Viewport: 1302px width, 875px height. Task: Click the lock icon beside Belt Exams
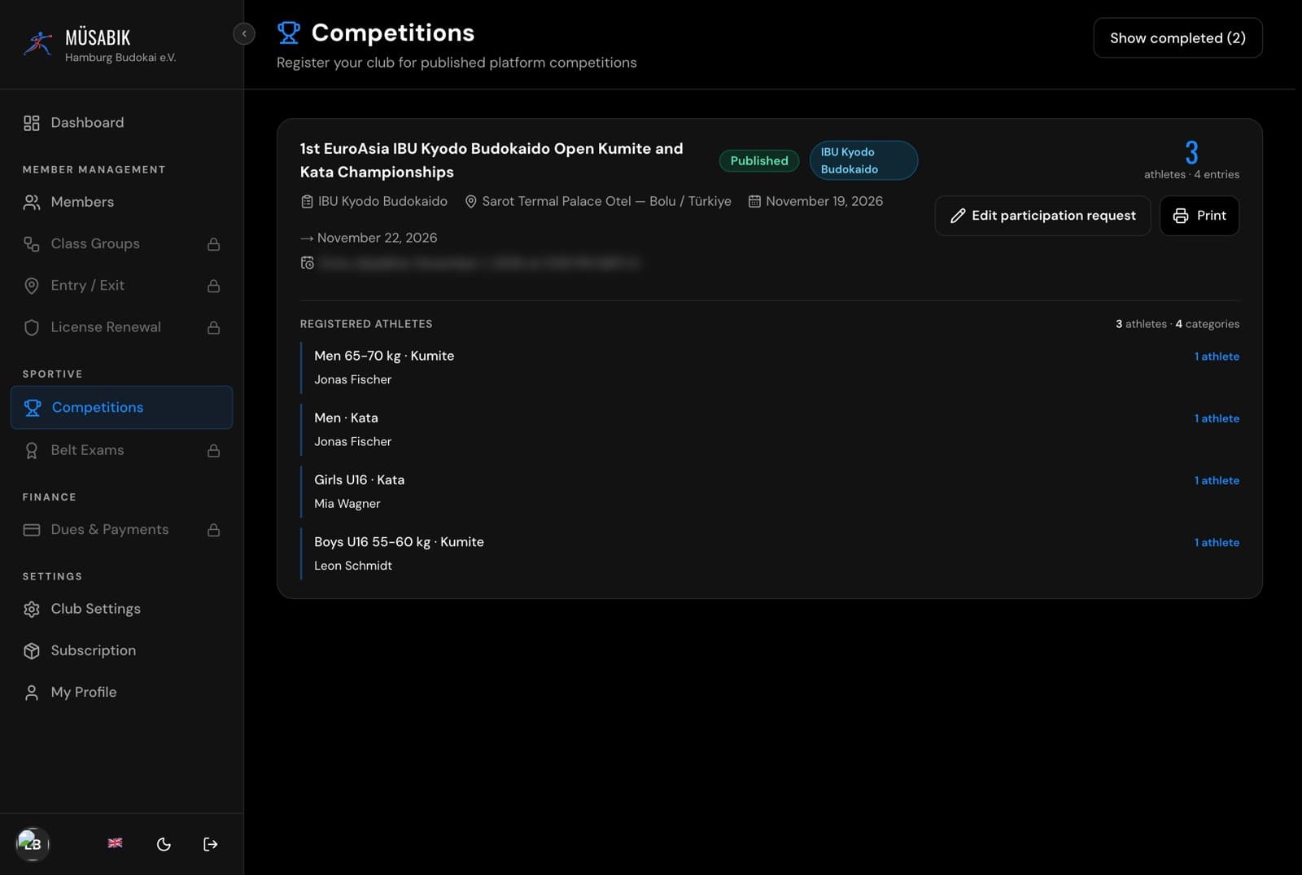point(213,450)
